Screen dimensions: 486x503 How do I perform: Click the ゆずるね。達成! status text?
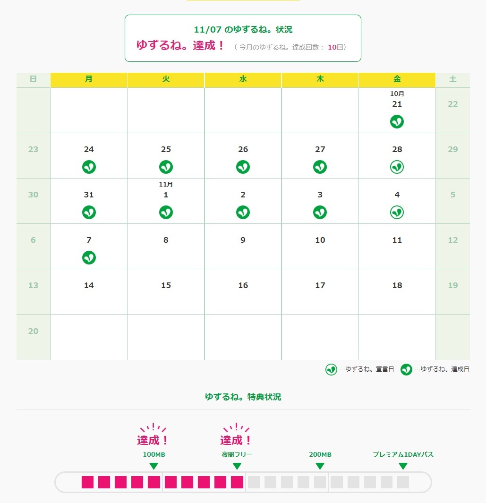[x=180, y=45]
